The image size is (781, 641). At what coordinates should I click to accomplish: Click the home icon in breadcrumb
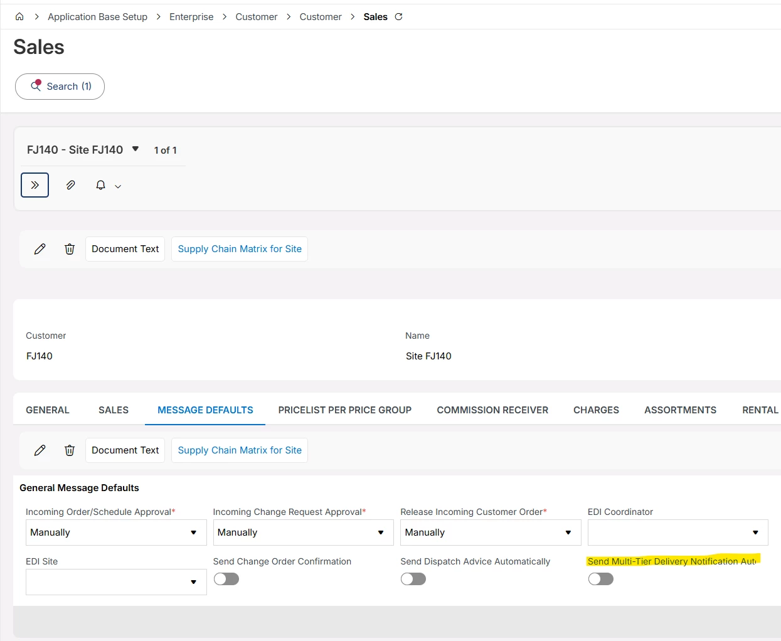tap(19, 17)
